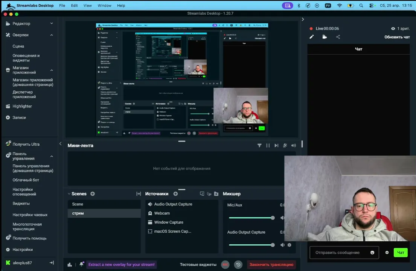Add a new source via Источники plus
The image size is (416, 271).
click(x=176, y=194)
